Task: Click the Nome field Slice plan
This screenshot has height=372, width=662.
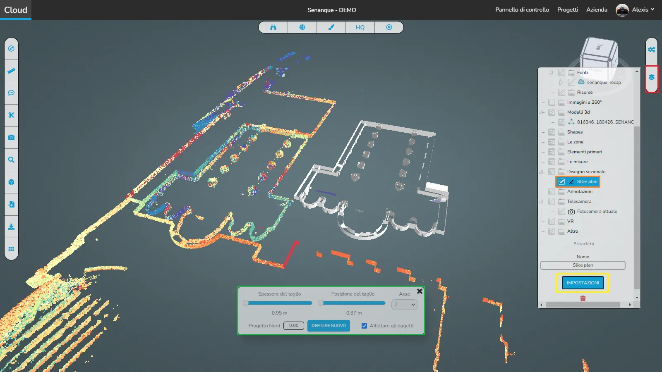Action: (x=583, y=265)
